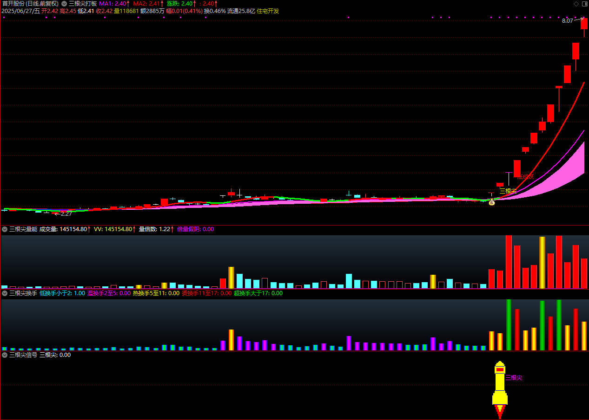Click the 住宅开发 sector link

268,11
